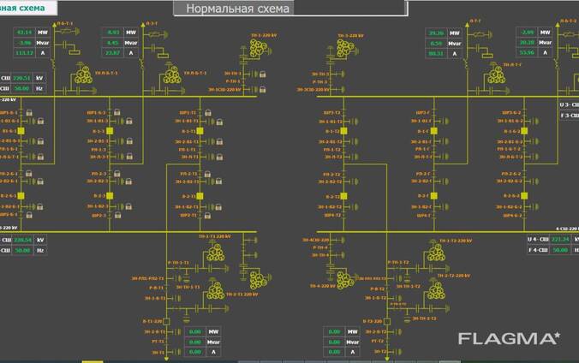Click line Л-3-Г current value 23.87 A
Screen dimensions: 579x363
[112, 53]
